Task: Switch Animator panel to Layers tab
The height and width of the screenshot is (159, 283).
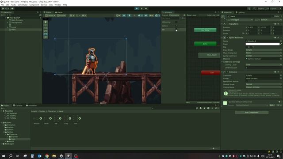Action: 165,15
